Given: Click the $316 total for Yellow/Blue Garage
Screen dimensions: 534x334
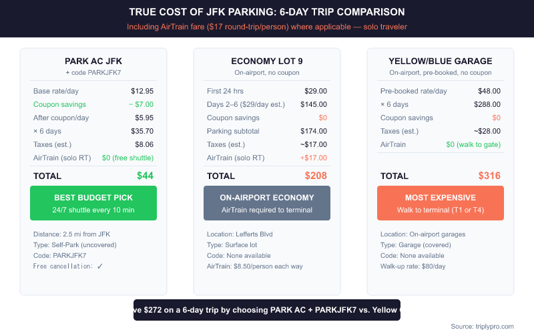Looking at the screenshot, I should point(489,176).
